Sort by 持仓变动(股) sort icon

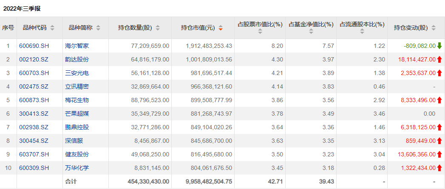pyautogui.click(x=434, y=28)
